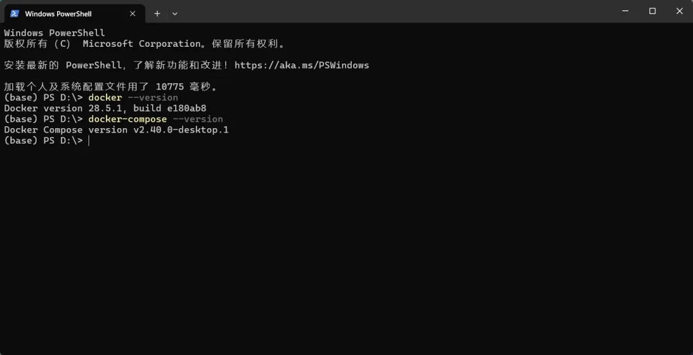Click the Docker version 28.5.1 output line

click(x=105, y=108)
